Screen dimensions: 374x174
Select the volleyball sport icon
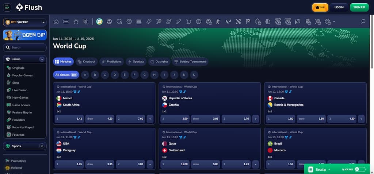pyautogui.click(x=198, y=22)
